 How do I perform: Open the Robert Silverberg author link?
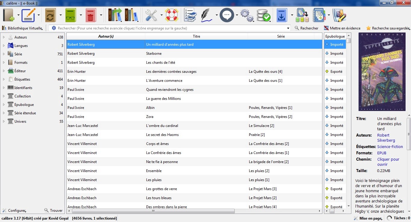pyautogui.click(x=386, y=138)
